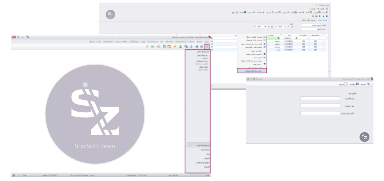Open the date column filter arrow

[x=281, y=34]
